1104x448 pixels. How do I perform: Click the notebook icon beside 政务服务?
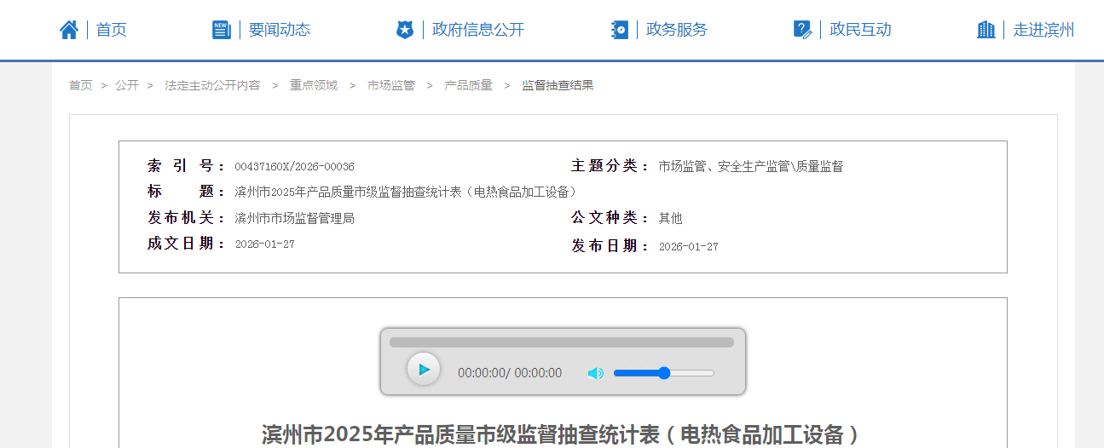pyautogui.click(x=620, y=30)
